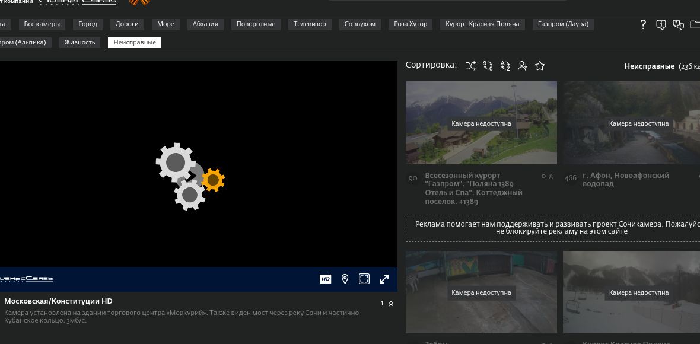Select the Абхазия category
The image size is (700, 344).
coord(205,24)
